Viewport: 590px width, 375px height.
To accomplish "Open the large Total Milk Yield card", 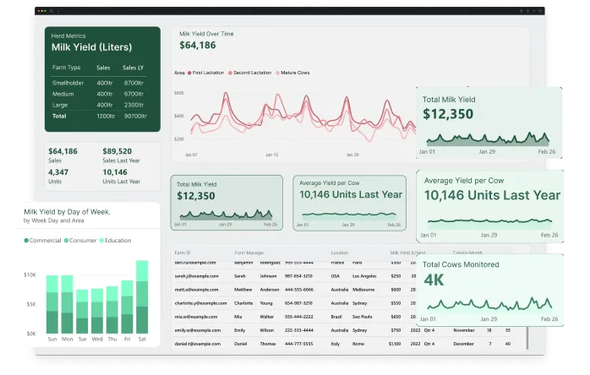I will (490, 122).
